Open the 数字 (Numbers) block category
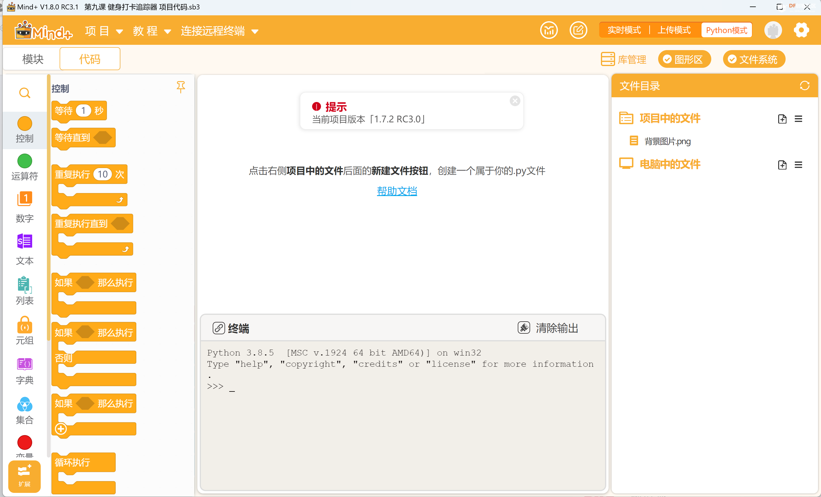The width and height of the screenshot is (821, 497). tap(24, 206)
